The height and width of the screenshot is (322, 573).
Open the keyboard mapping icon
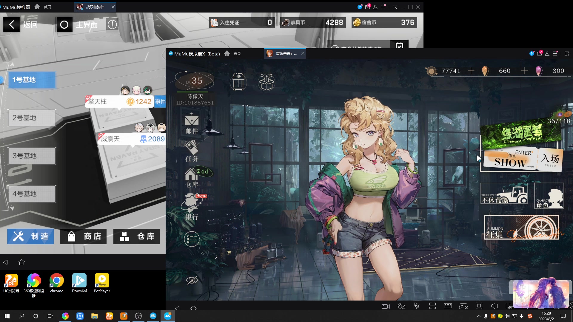coord(448,306)
